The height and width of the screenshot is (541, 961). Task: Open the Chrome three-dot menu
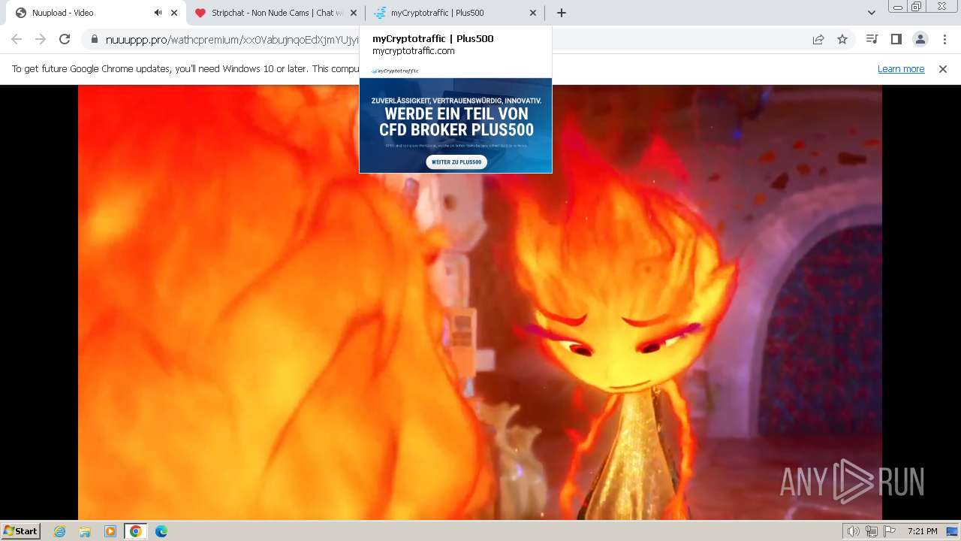click(944, 39)
